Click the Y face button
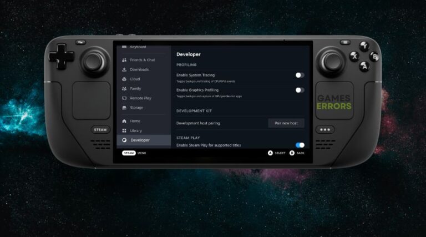 [364, 46]
